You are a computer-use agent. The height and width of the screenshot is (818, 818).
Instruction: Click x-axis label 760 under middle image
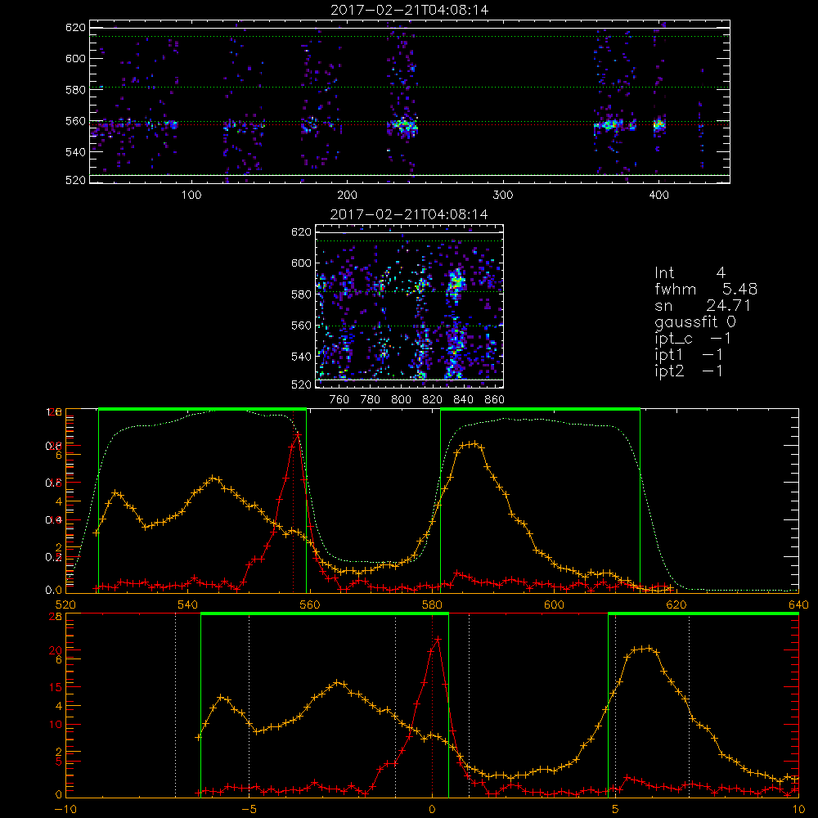click(339, 400)
